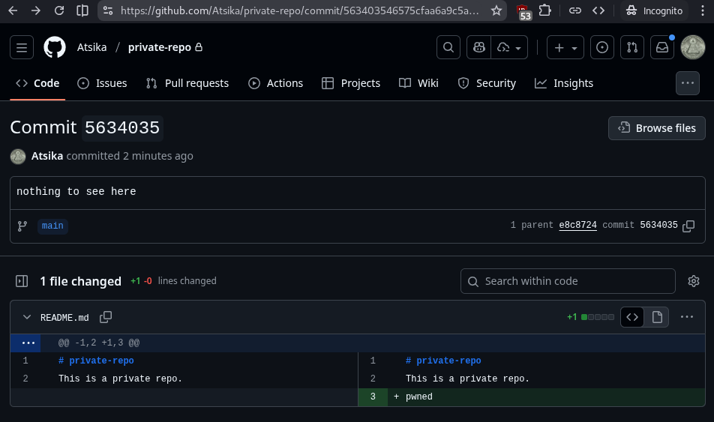Open the diff view settings gear
The width and height of the screenshot is (714, 422).
click(x=694, y=281)
